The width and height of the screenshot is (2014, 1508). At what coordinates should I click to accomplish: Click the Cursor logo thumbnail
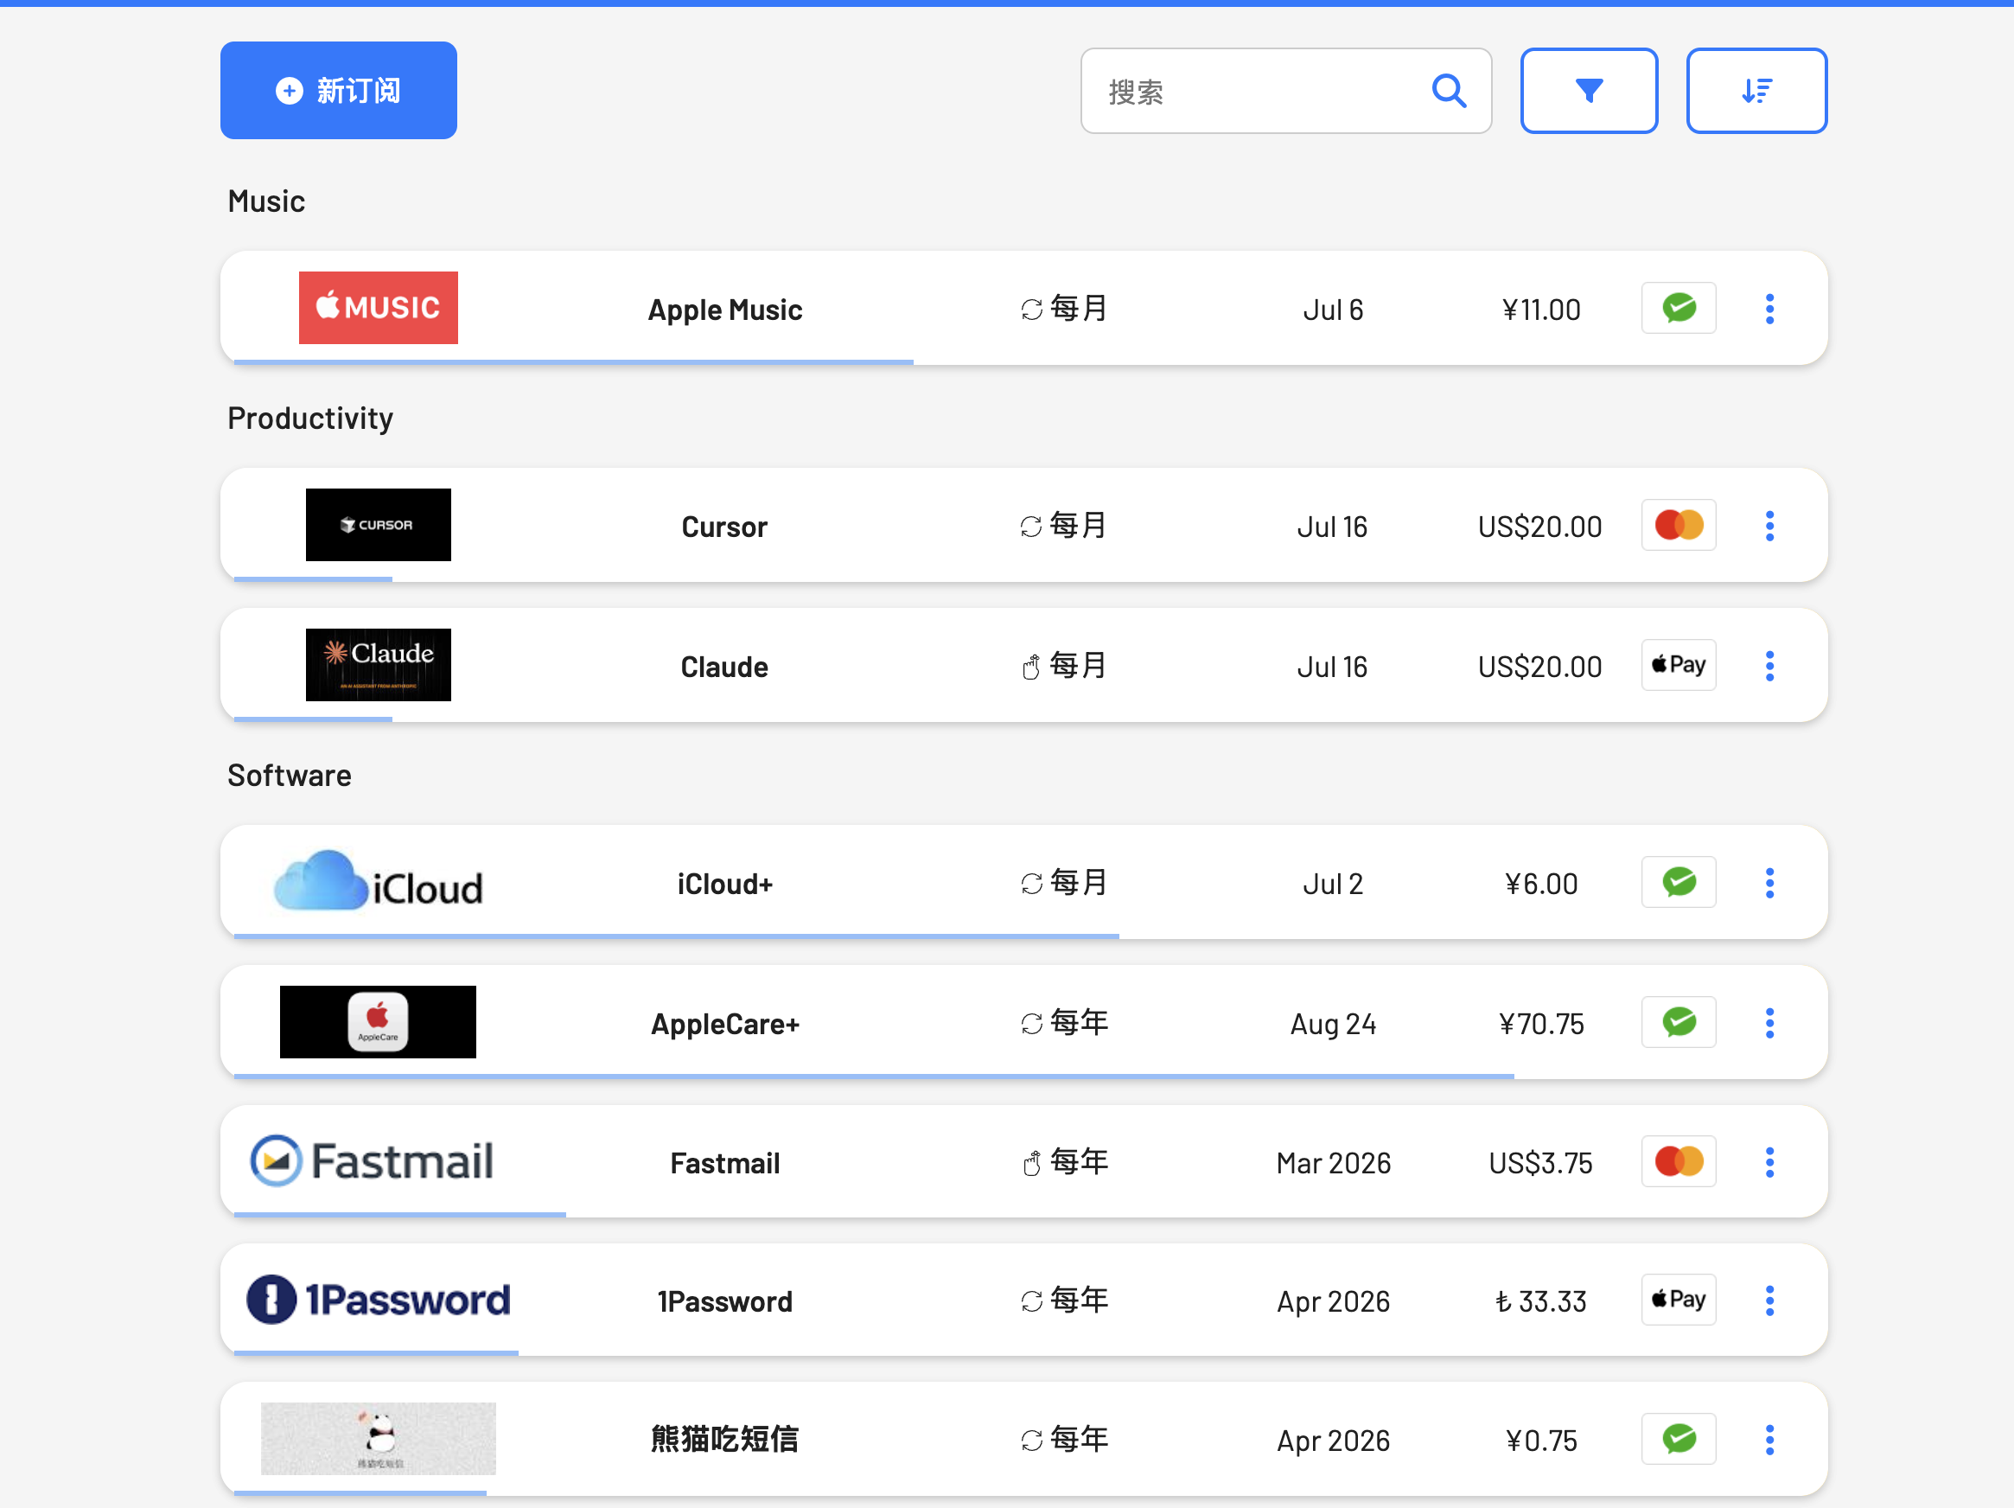point(378,525)
